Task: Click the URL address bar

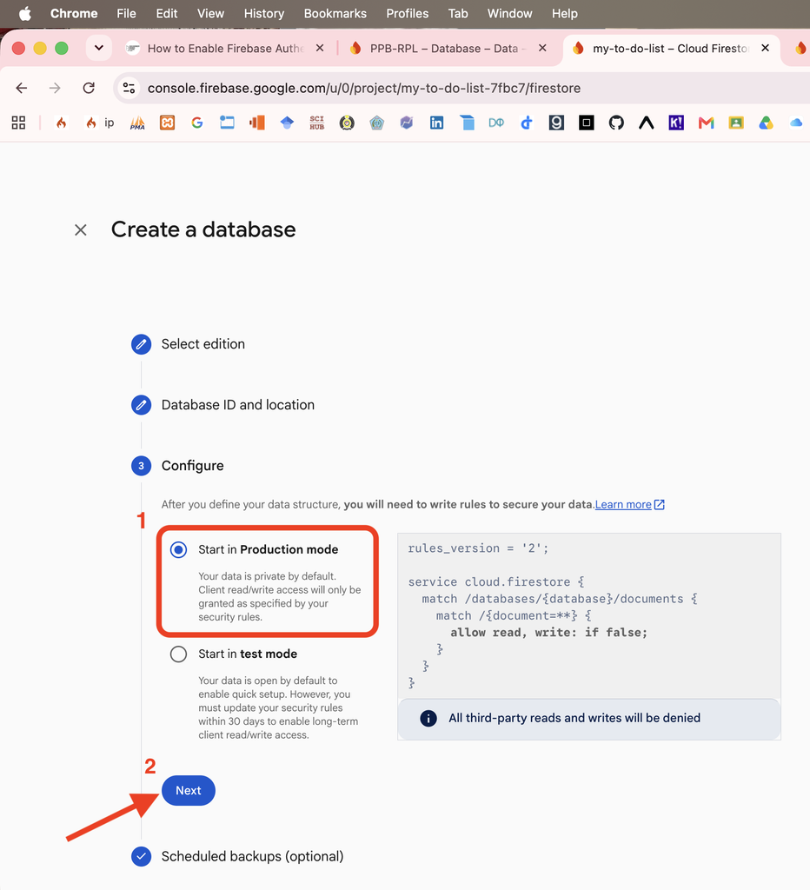Action: click(x=363, y=88)
